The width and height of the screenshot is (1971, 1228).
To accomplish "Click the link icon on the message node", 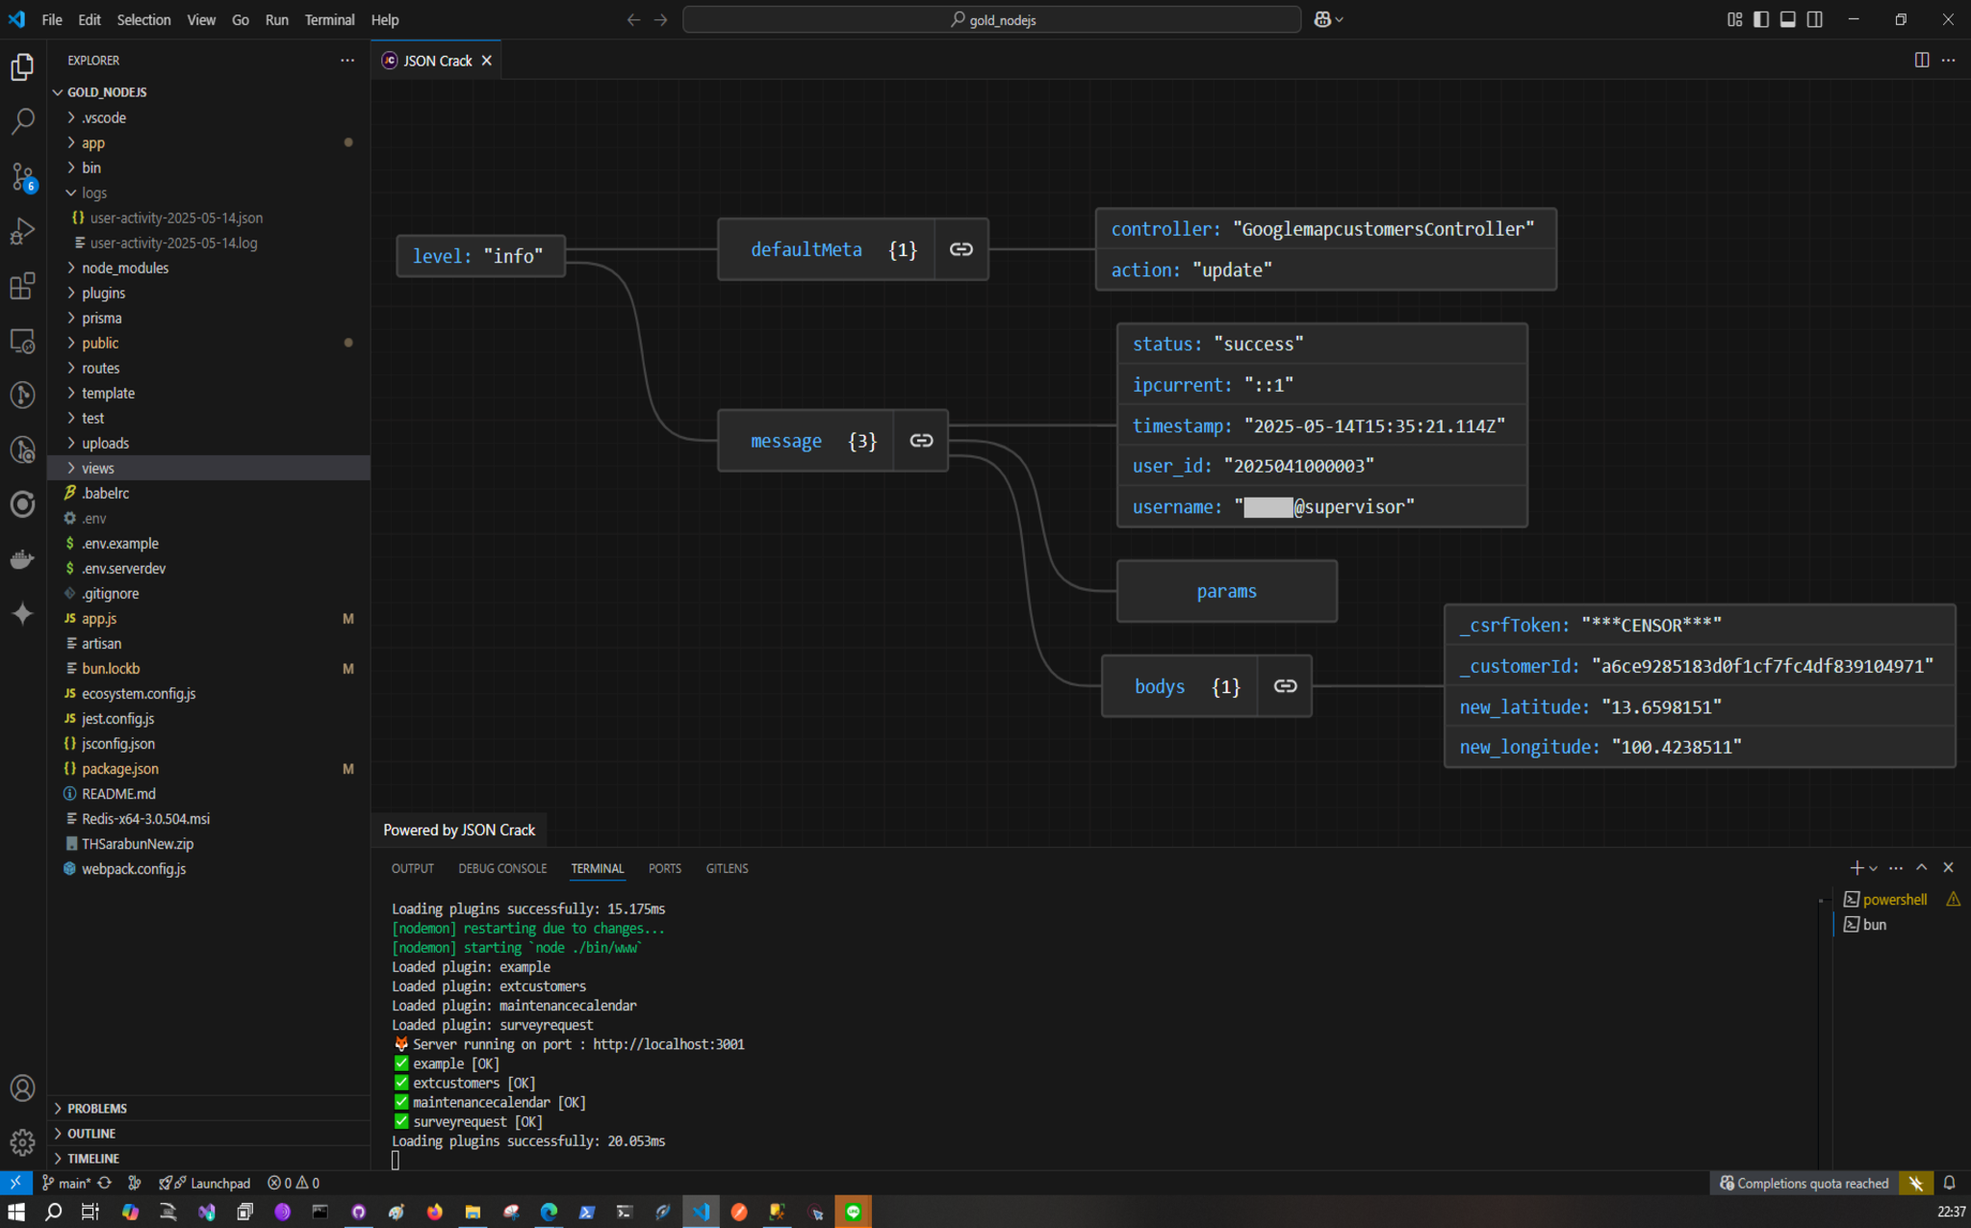I will [920, 440].
